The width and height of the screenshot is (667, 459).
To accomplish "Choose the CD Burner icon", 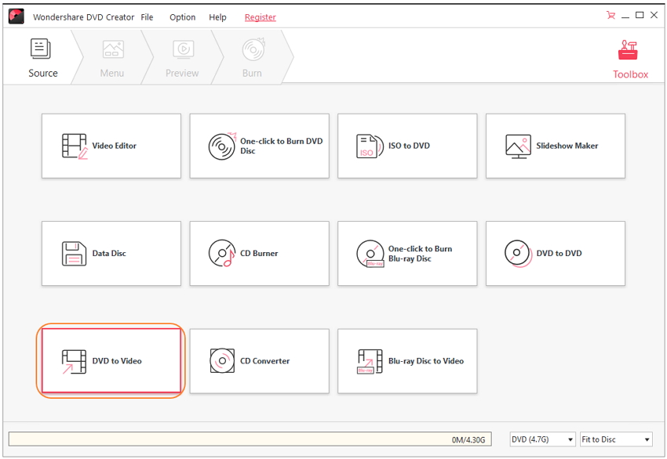I will 222,254.
